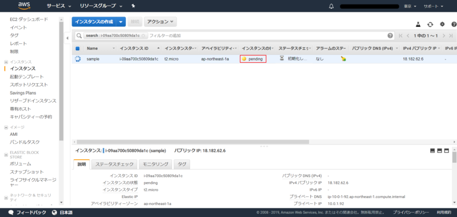Screen dimensions: 457x217
Task: Open the Name column filter dropdown
Action: tap(114, 49)
